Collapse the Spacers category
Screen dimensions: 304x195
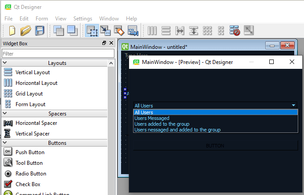(5, 113)
